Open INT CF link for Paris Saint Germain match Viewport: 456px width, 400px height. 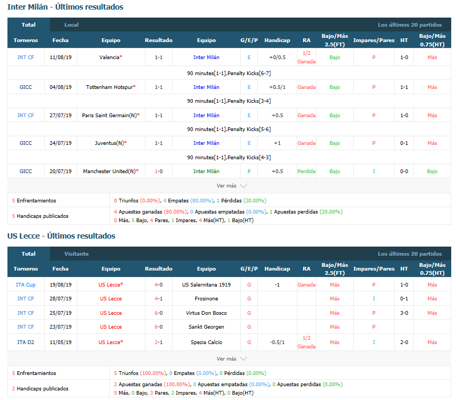[x=26, y=116]
